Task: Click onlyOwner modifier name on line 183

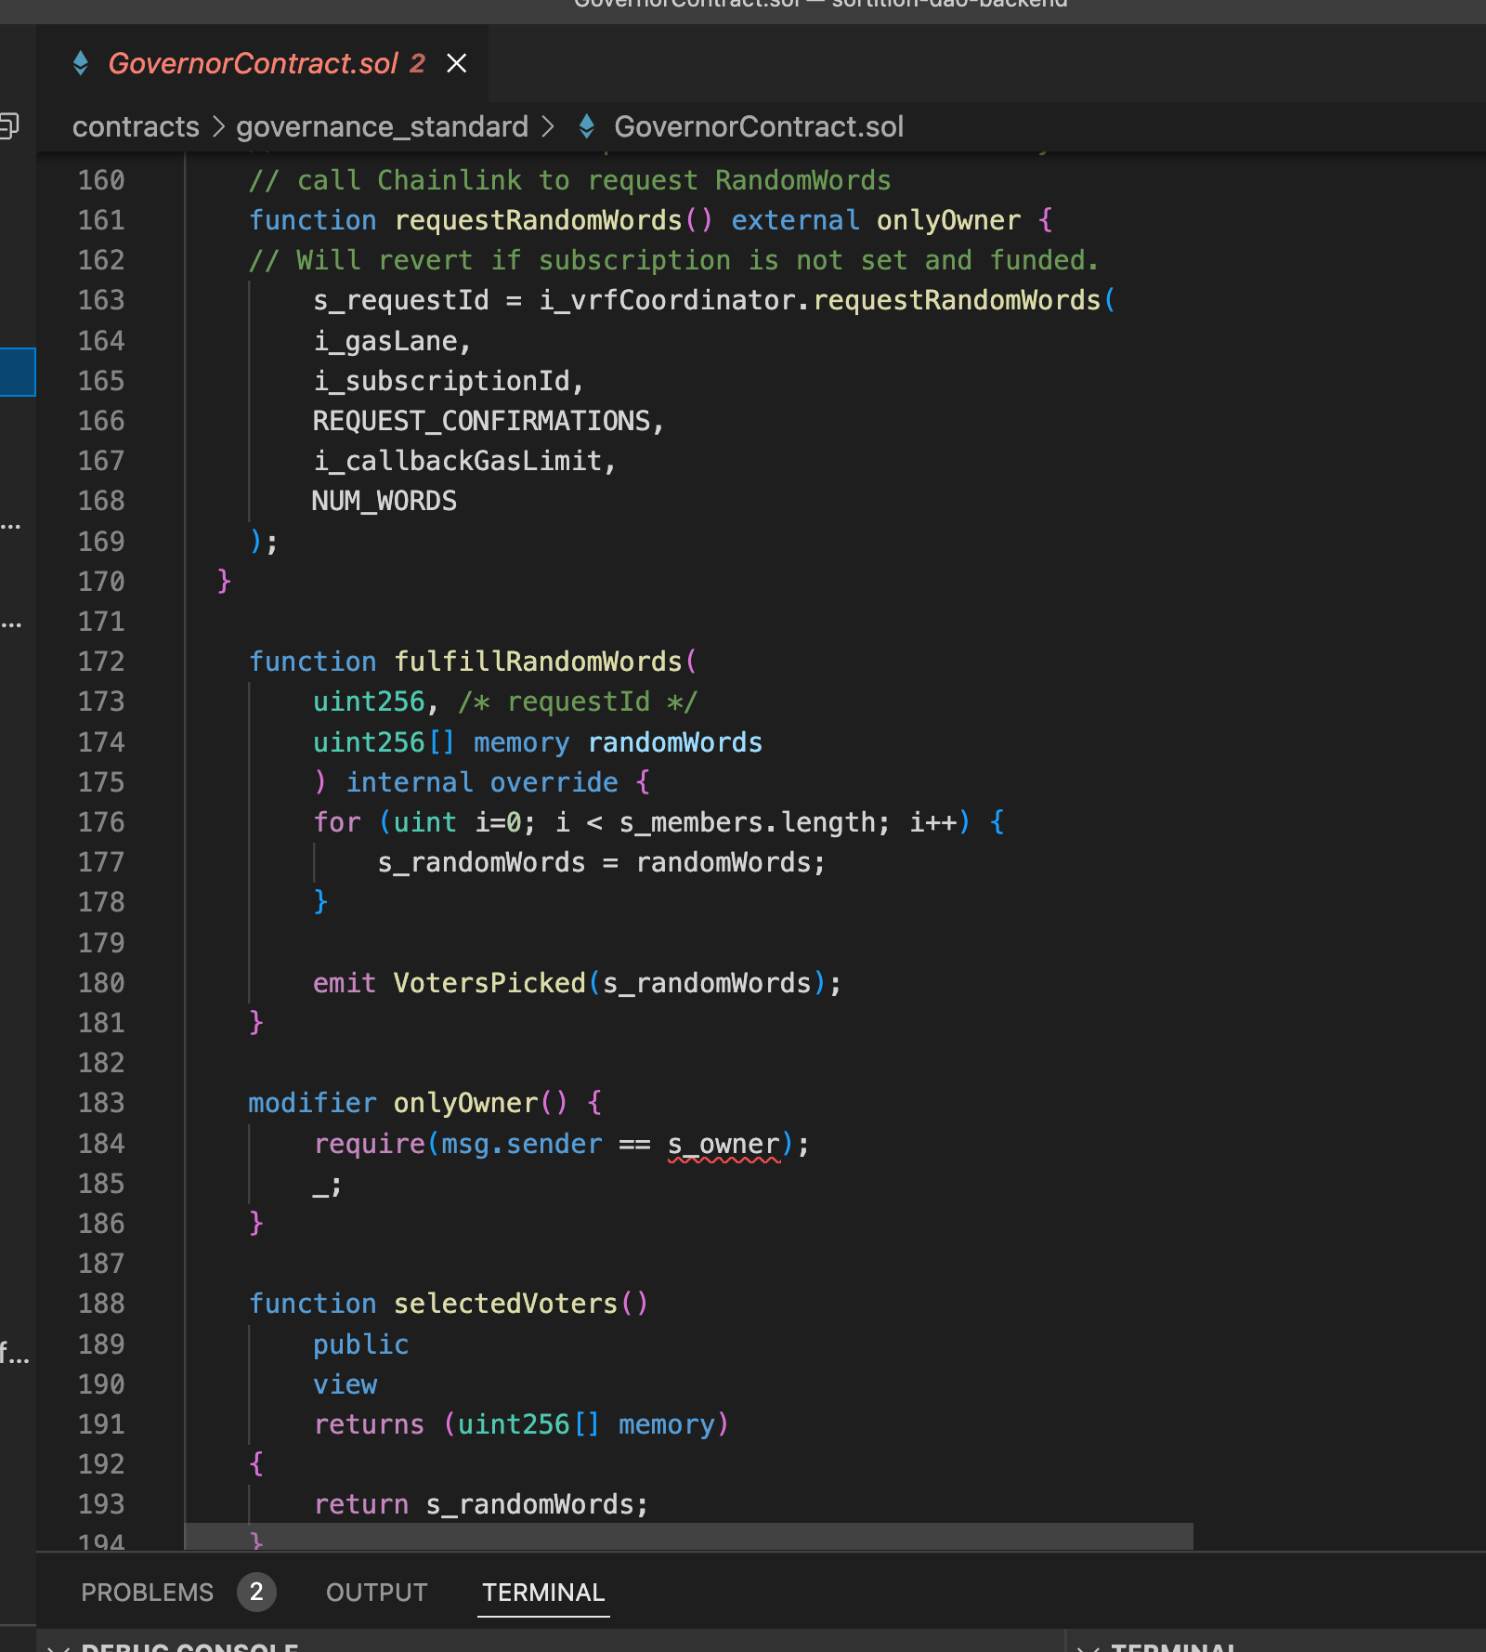Action: tap(466, 1103)
